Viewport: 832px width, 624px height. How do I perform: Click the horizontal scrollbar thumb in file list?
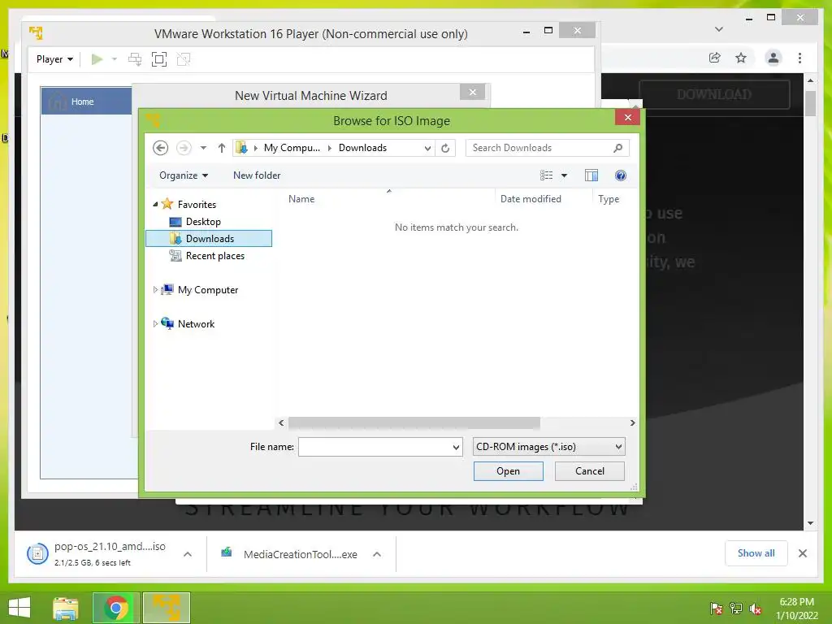[x=414, y=422]
